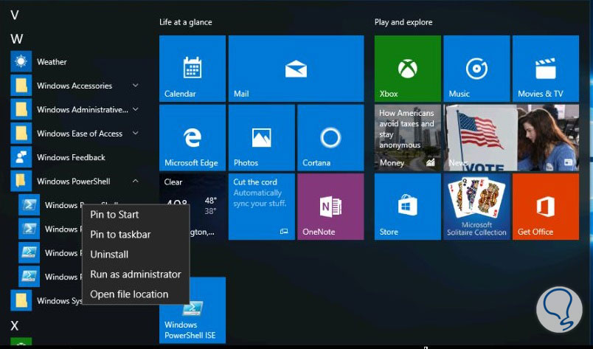Expand Windows Accessories chevron

click(136, 86)
